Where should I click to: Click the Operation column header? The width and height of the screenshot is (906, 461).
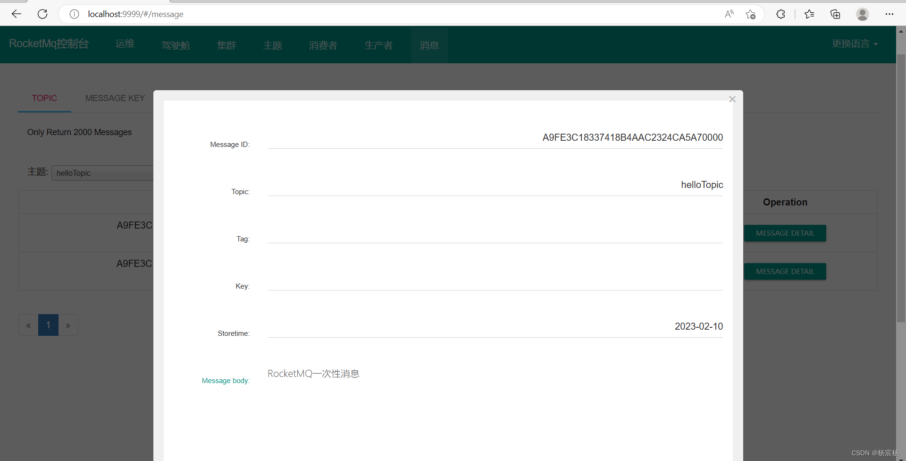785,202
